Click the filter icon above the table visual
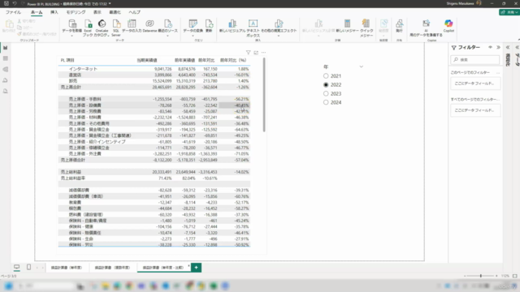The image size is (520, 292). click(248, 52)
